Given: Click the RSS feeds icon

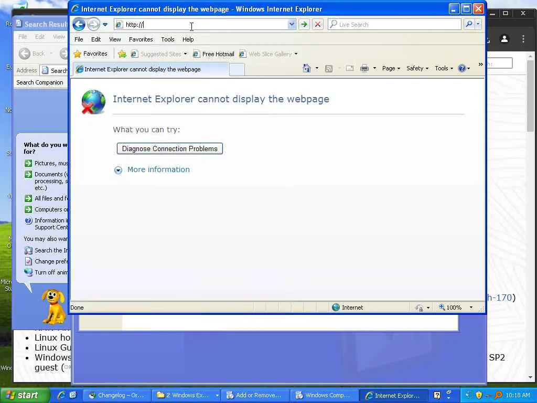Looking at the screenshot, I should point(328,69).
